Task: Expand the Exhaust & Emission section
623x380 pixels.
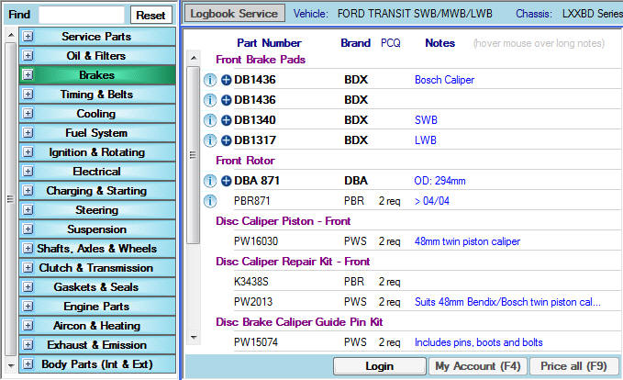Action: (x=28, y=345)
